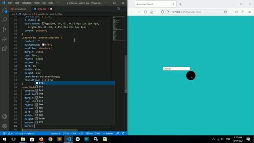
Task: Change language mode via CSS status item
Action: coord(81,133)
